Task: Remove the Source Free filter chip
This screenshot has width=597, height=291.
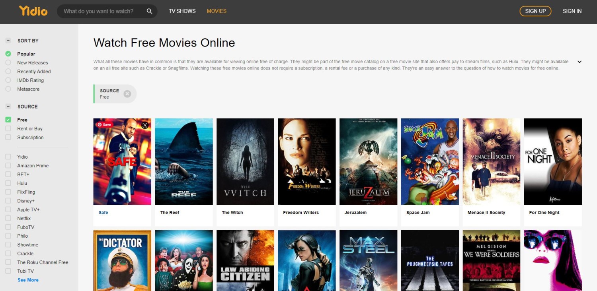Action: pyautogui.click(x=127, y=94)
